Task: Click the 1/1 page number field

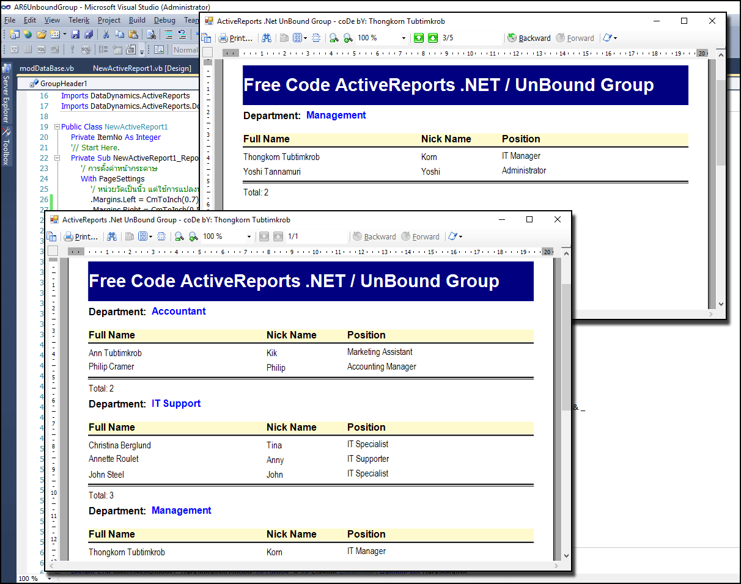Action: pyautogui.click(x=316, y=236)
